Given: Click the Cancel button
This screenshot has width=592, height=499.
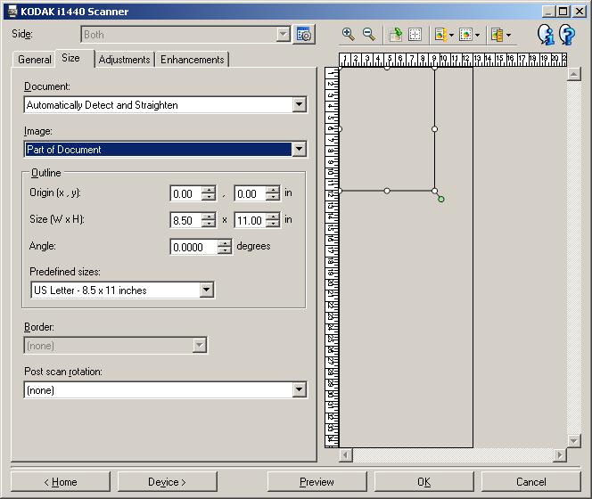Looking at the screenshot, I should tap(530, 482).
